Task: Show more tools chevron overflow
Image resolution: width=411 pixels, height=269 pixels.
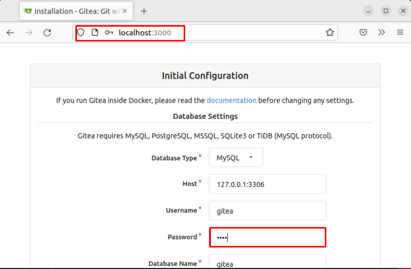Action: coord(382,33)
